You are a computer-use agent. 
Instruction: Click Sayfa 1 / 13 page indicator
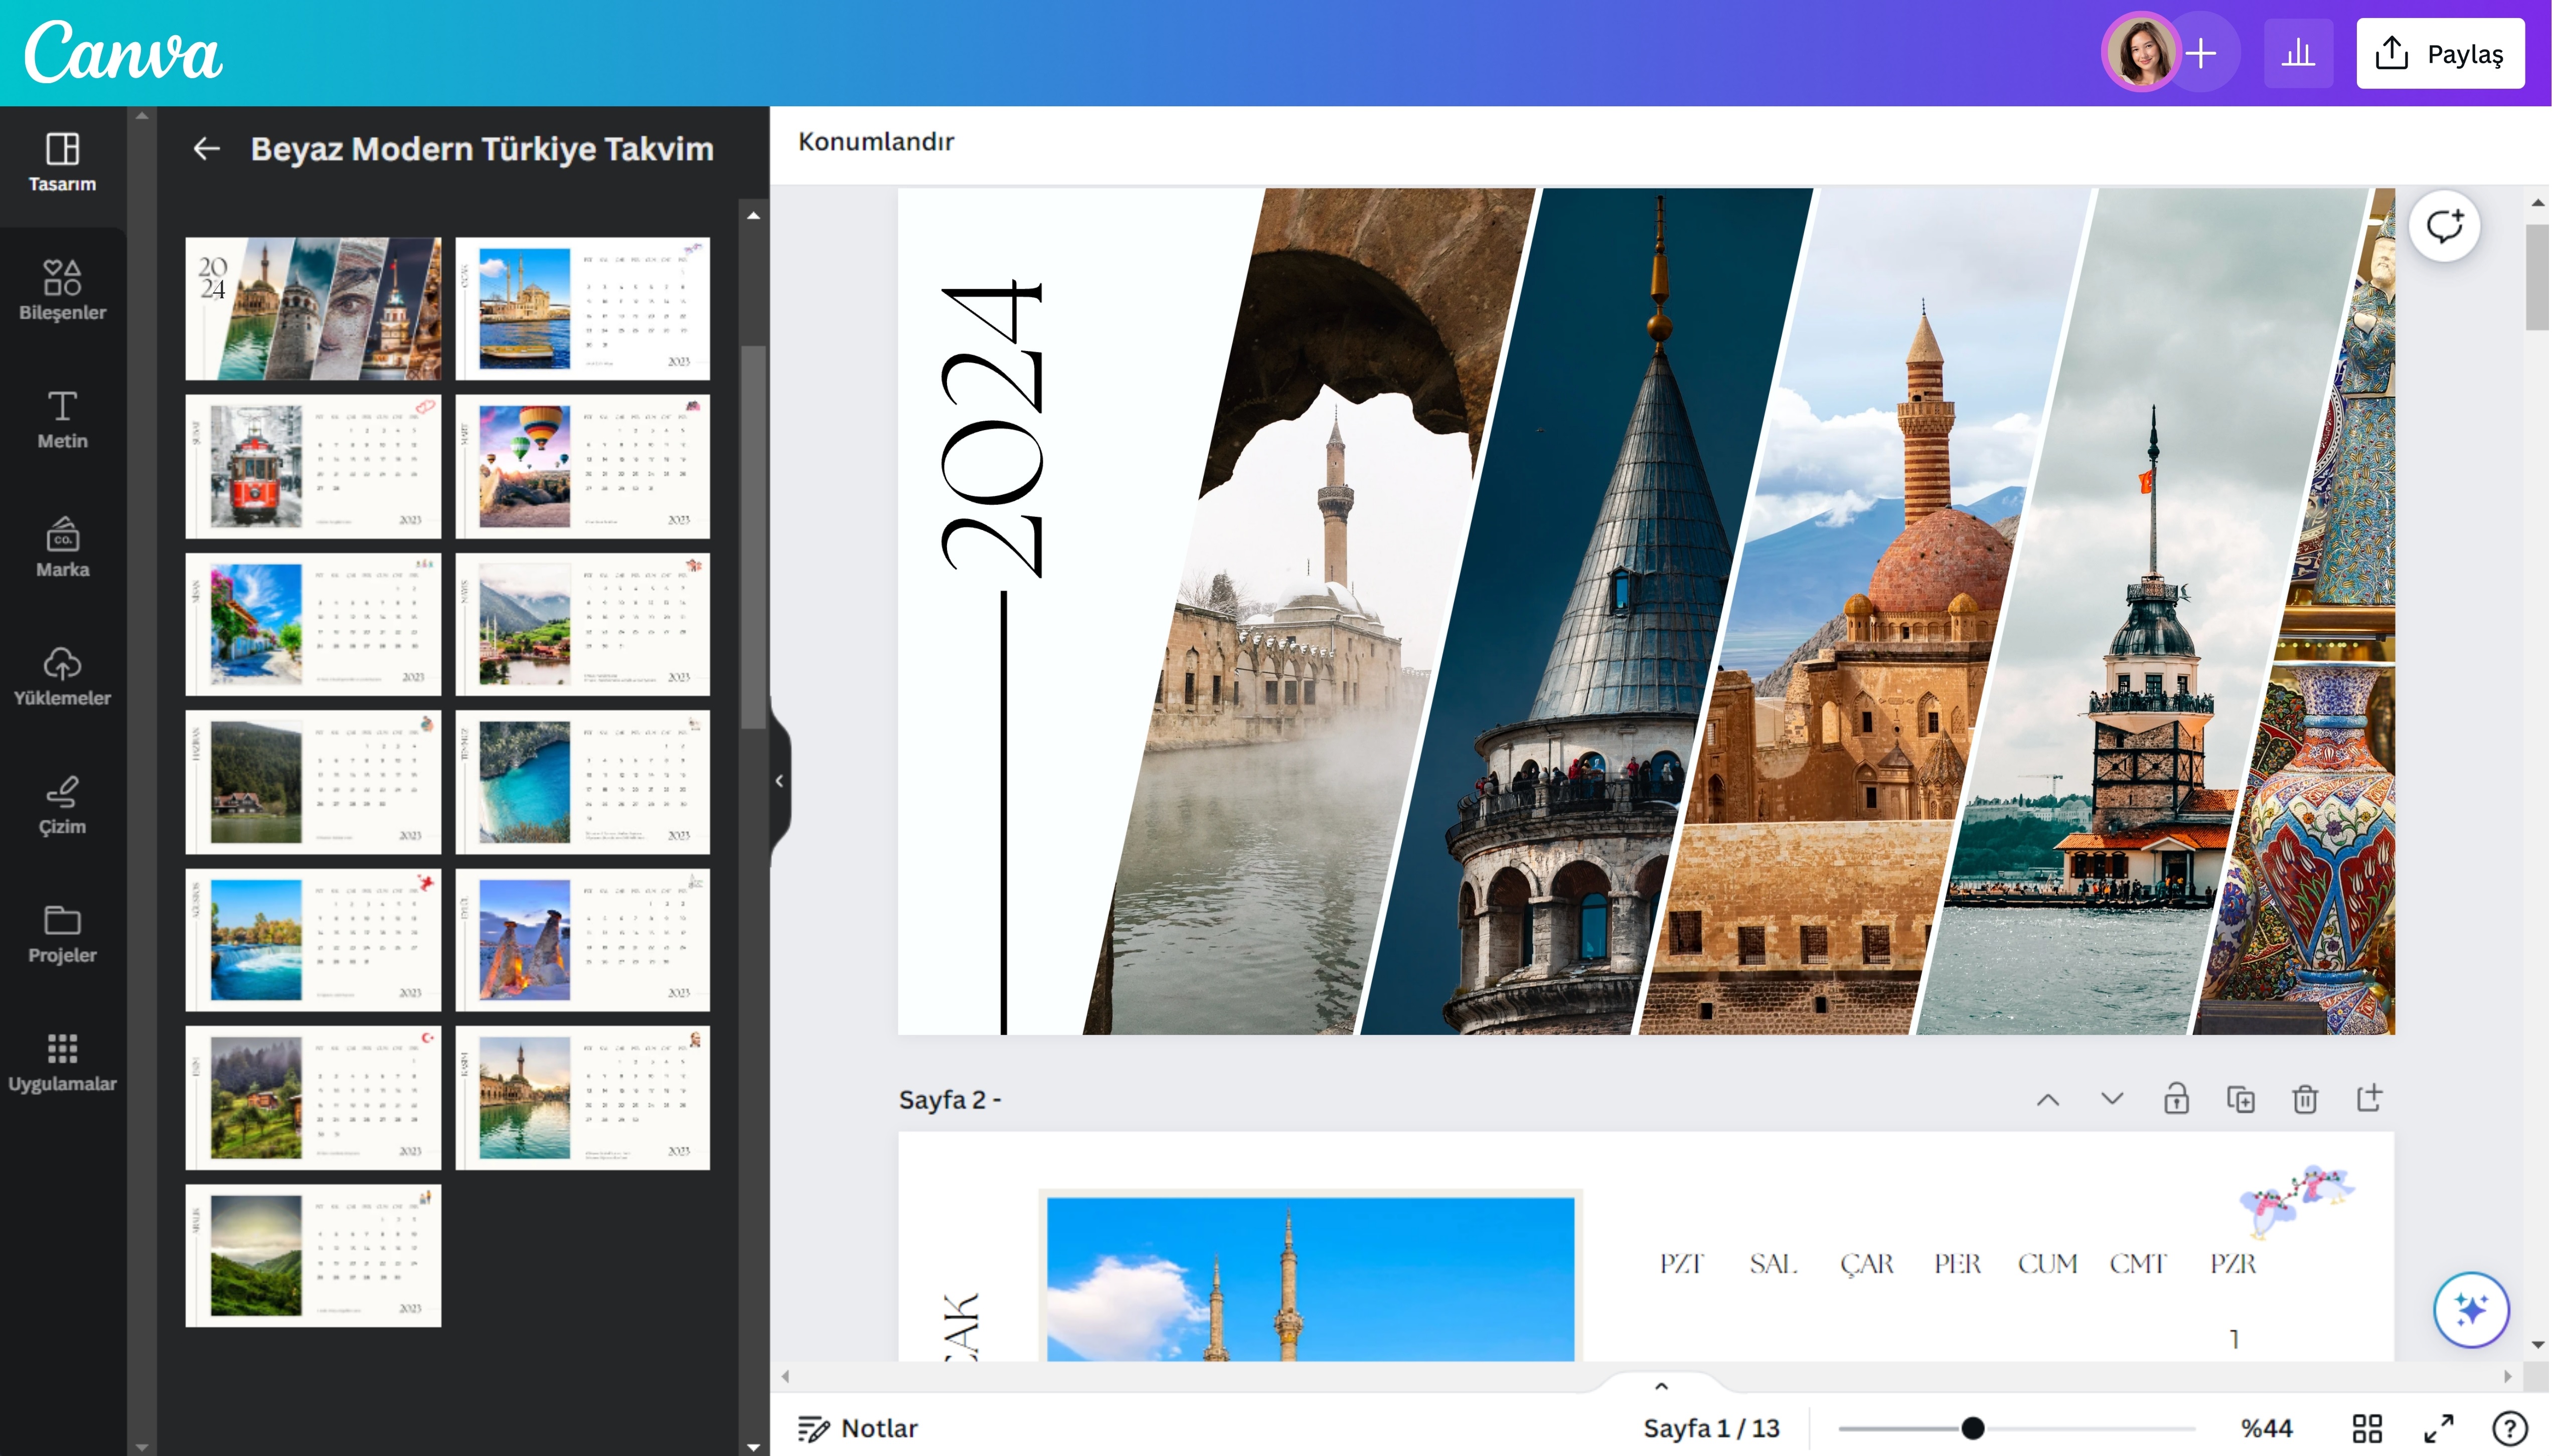click(1711, 1428)
